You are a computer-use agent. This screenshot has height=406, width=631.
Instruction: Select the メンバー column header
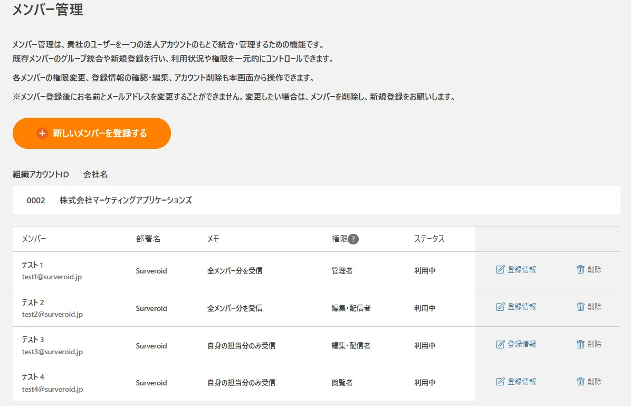[34, 239]
